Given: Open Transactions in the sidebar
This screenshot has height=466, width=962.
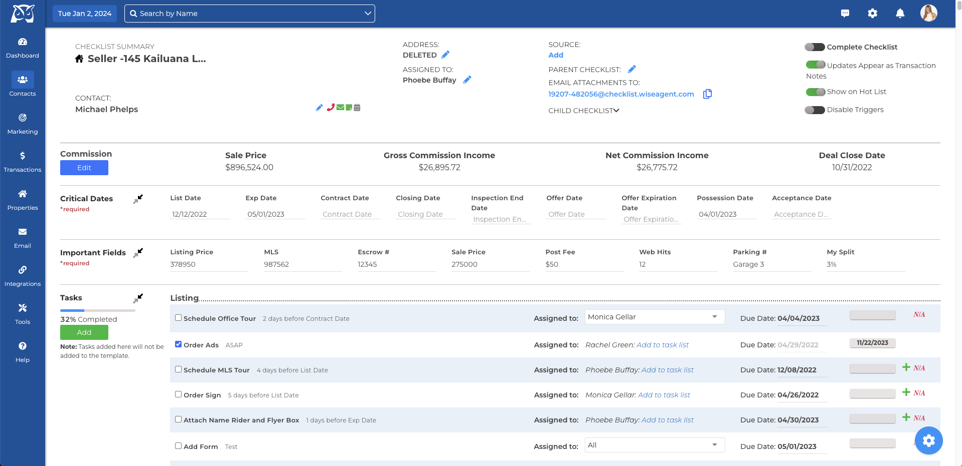Looking at the screenshot, I should click(23, 162).
